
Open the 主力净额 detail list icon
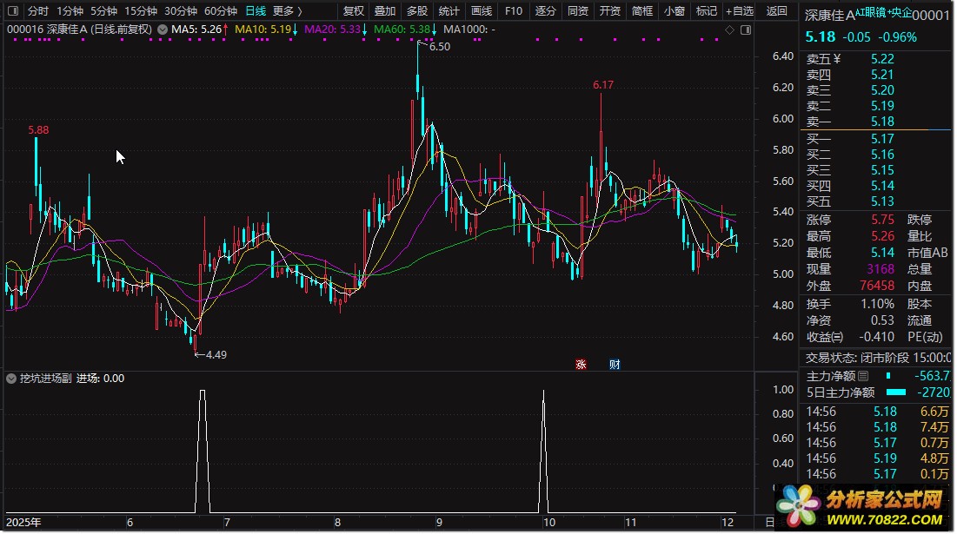(863, 376)
